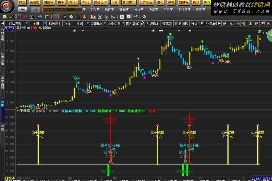Toggle the 线 line drawing button
The image size is (272, 181).
[x=250, y=23]
